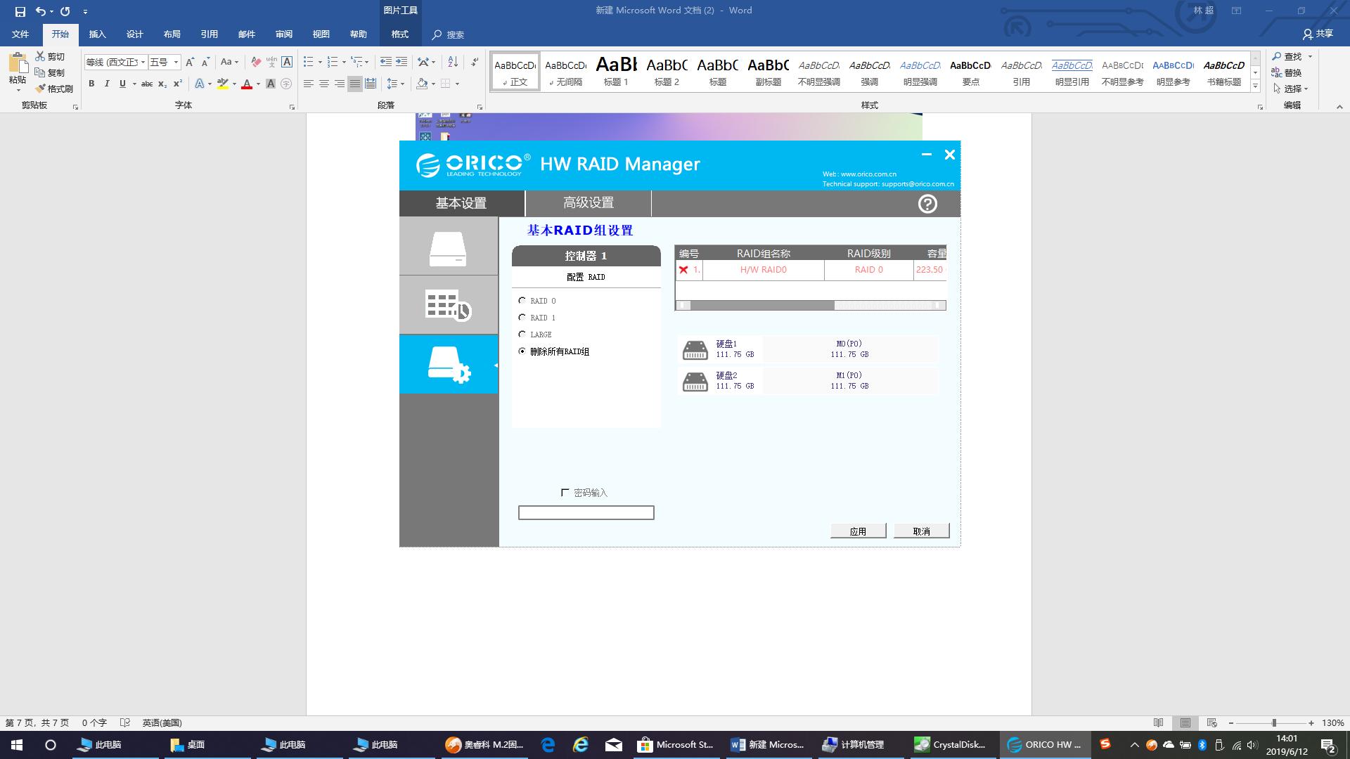Open the font size (五号) dropdown
1350x759 pixels.
click(176, 62)
